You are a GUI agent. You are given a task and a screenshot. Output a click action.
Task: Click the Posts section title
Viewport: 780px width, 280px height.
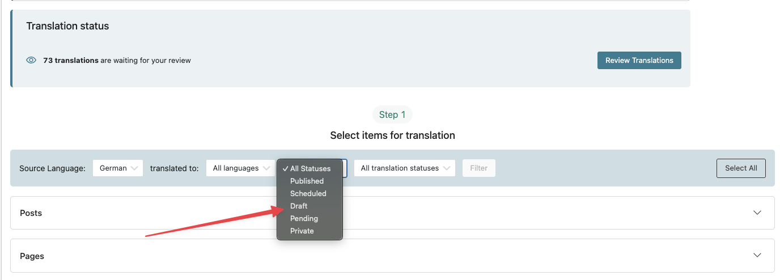[x=31, y=213]
